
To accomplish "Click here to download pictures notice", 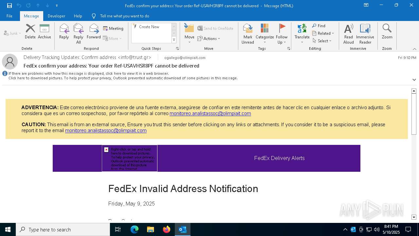I will tap(123, 78).
